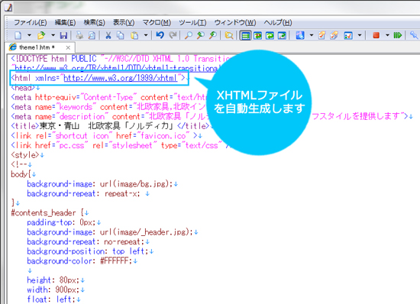This screenshot has width=420, height=304.
Task: Open the ファイル(F) menu
Action: tap(31, 22)
